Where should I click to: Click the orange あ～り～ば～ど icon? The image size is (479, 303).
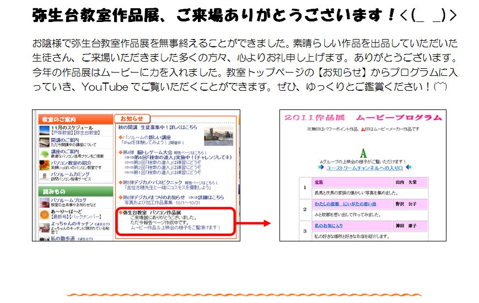click(44, 214)
